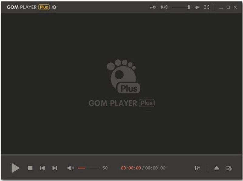Click the GOM Remote broadcast icon
243x181 pixels.
(164, 7)
